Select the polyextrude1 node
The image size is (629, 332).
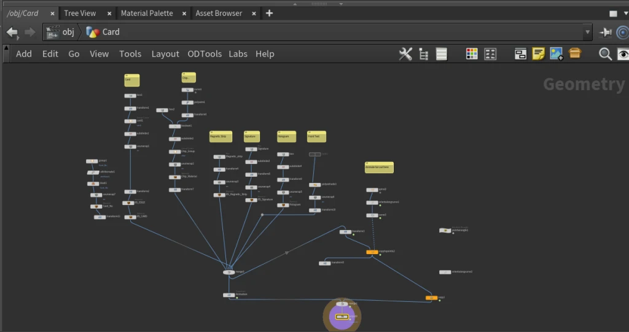tap(315, 185)
